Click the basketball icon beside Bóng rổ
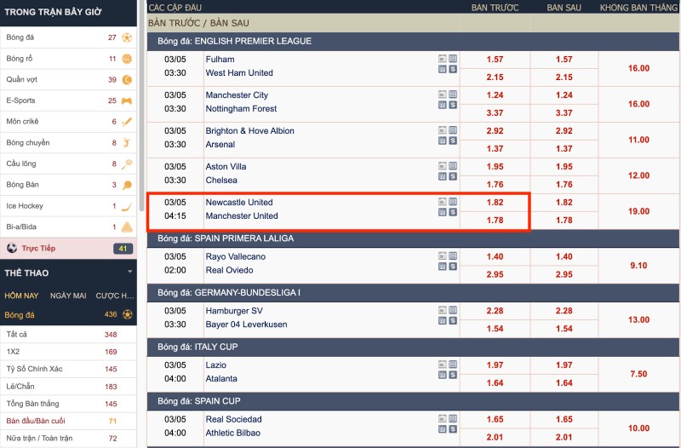Screen dimensions: 681x448 [127, 59]
